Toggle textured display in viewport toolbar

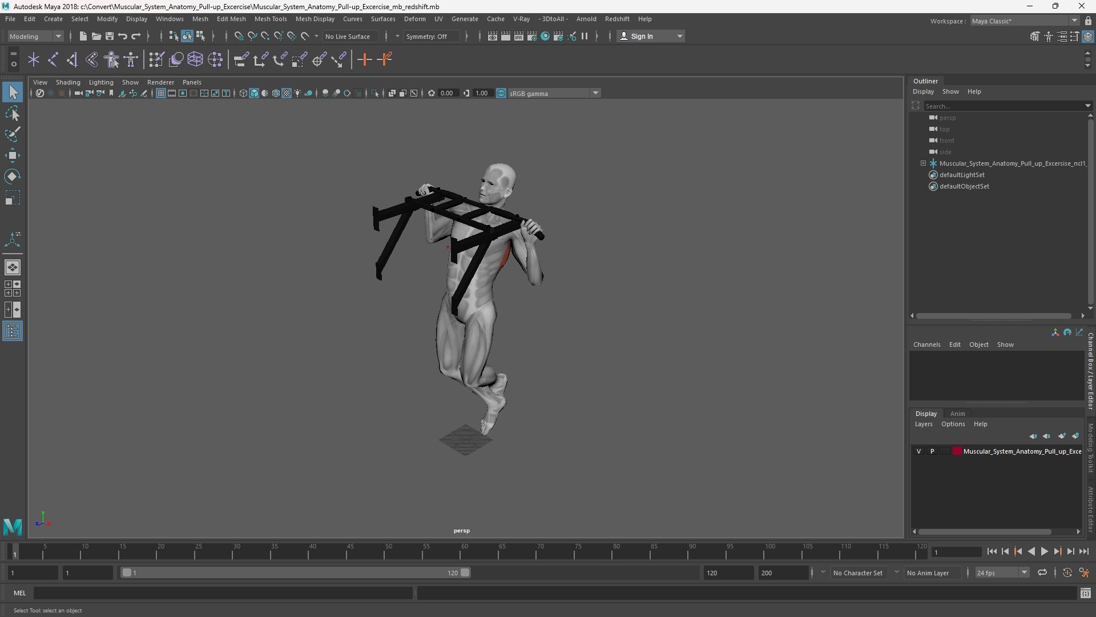(287, 93)
